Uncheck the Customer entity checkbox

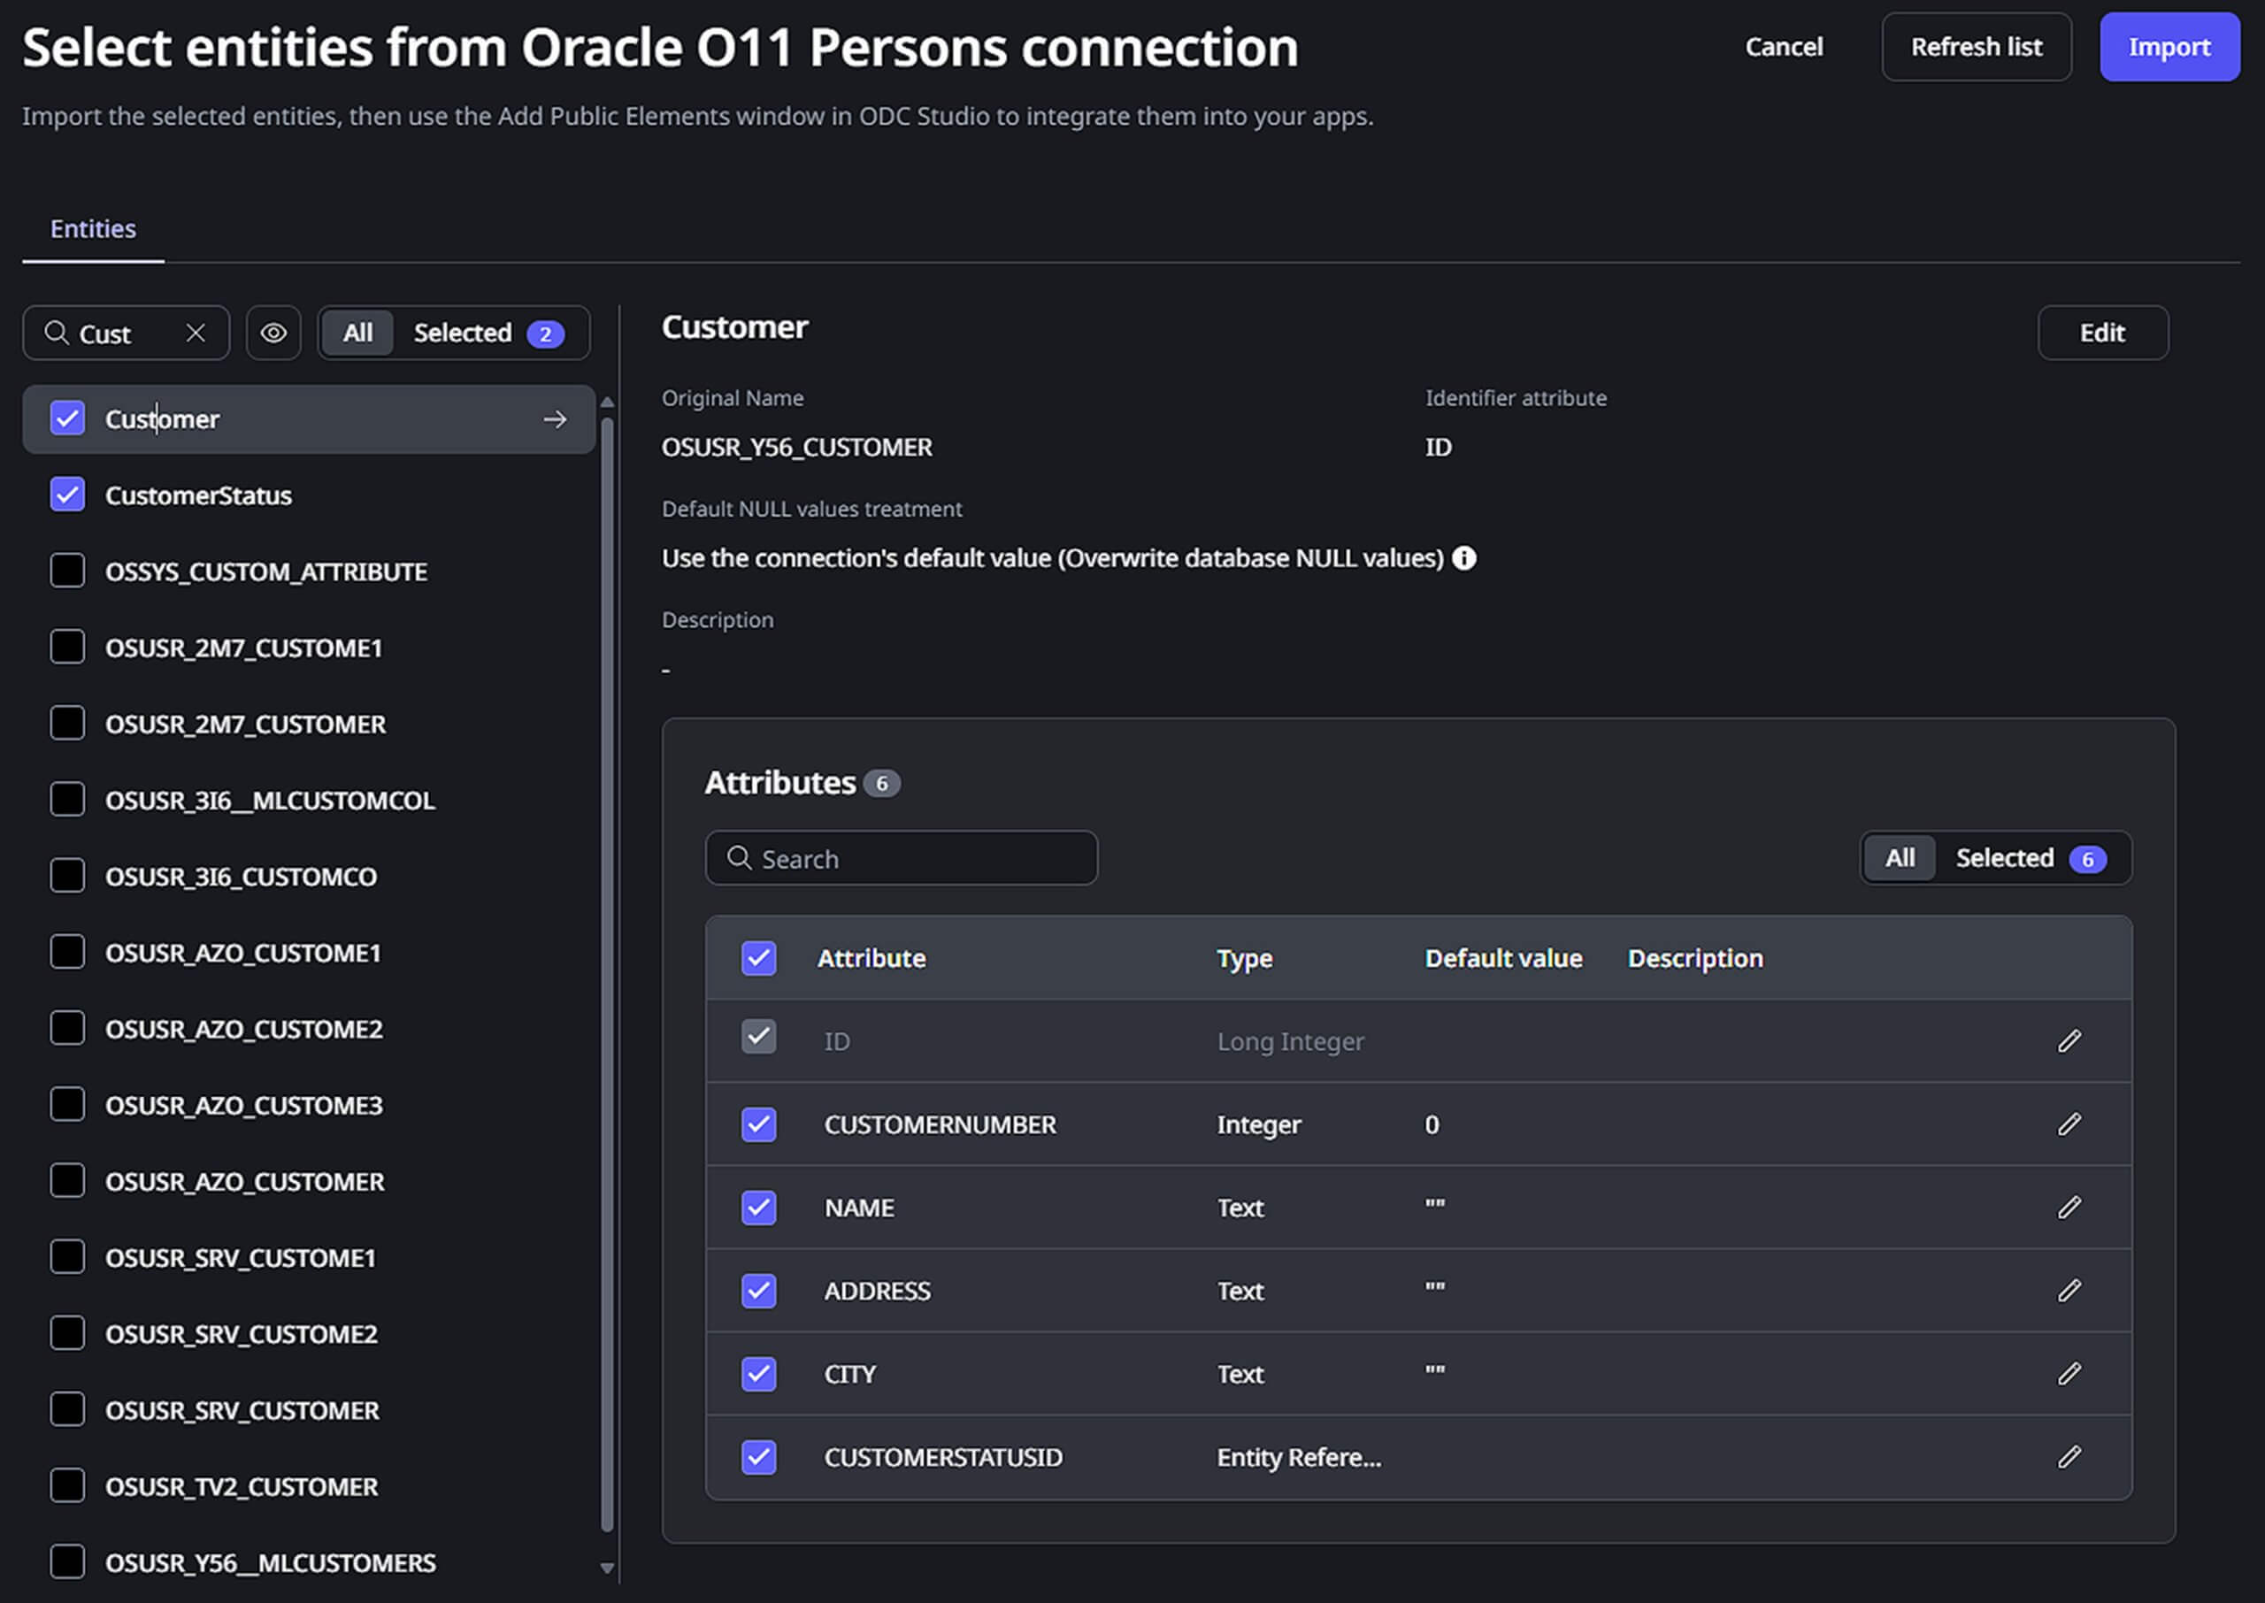click(67, 418)
